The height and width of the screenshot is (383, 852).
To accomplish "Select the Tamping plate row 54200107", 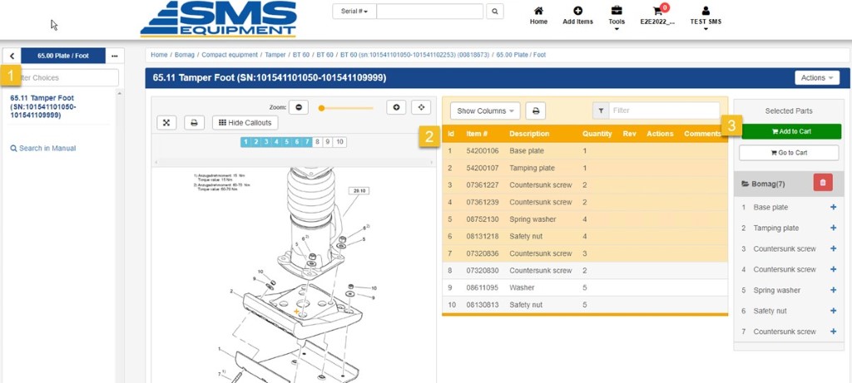I will [585, 168].
